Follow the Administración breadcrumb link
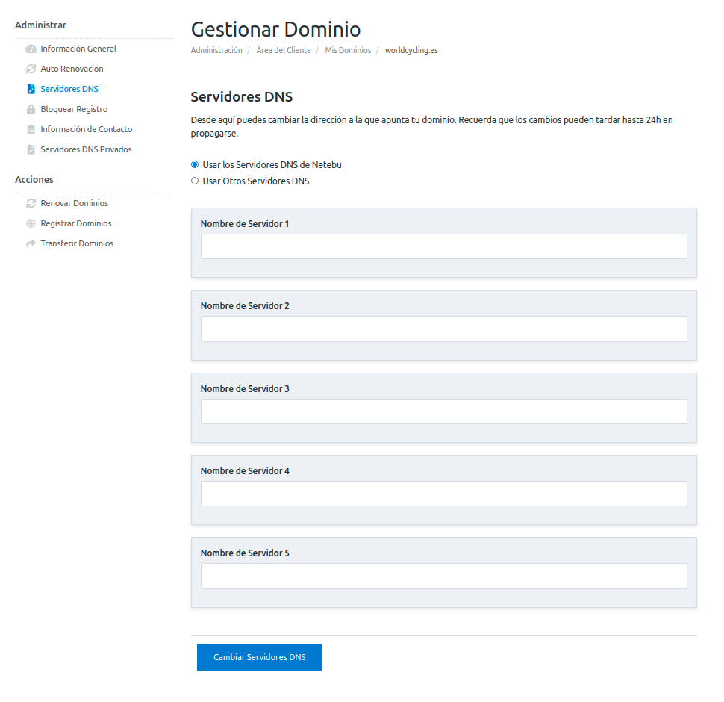 (216, 50)
